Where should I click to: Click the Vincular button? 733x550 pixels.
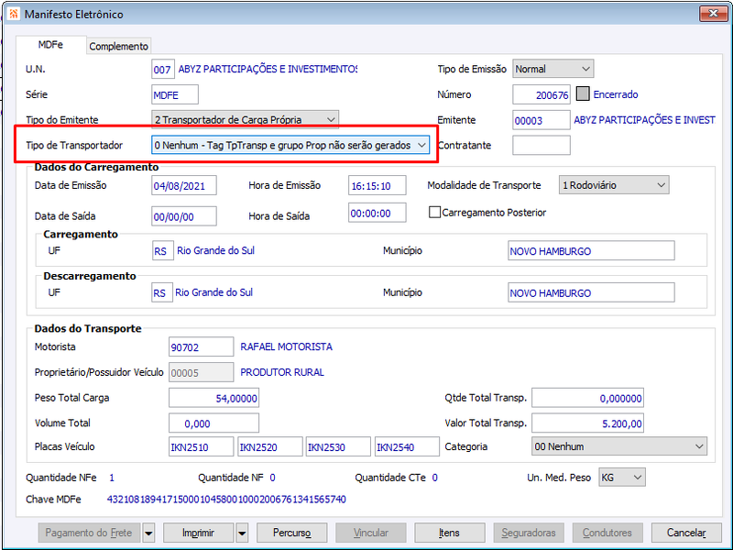(x=371, y=533)
